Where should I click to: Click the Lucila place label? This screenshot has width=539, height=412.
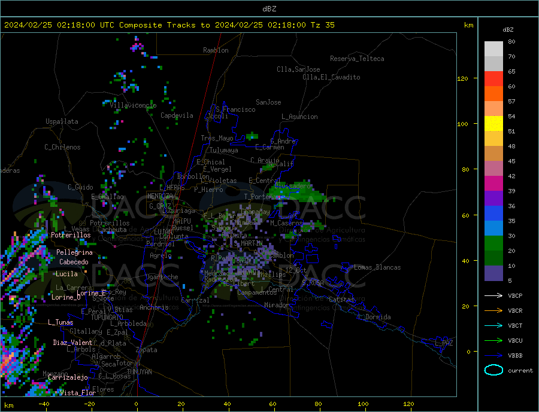66,274
